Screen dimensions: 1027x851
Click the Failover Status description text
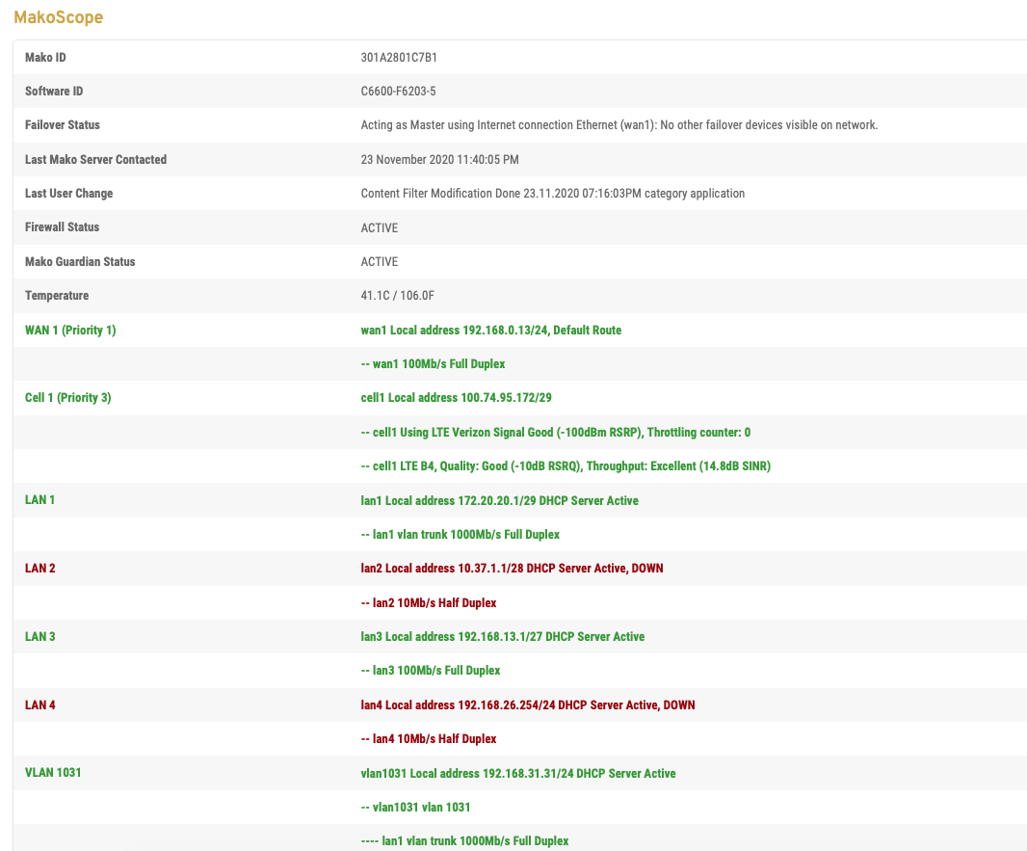(619, 125)
